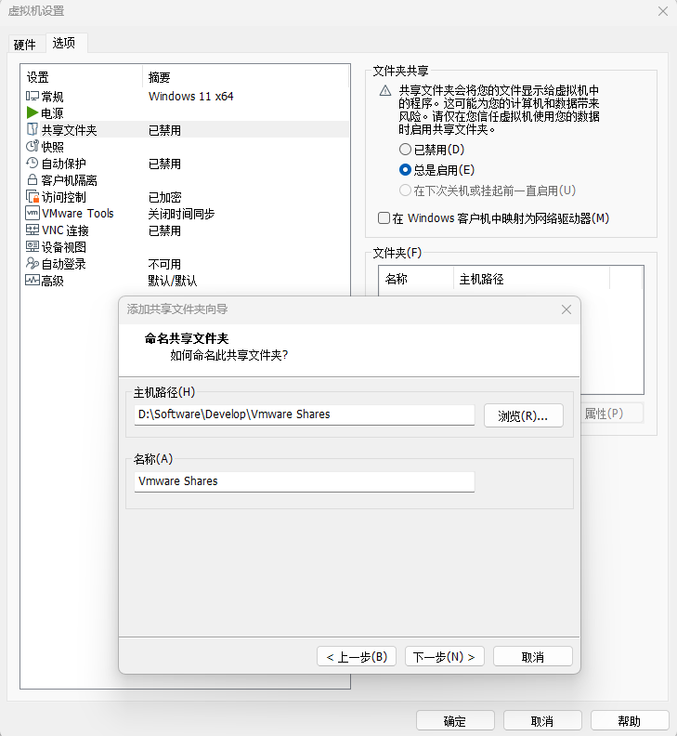Select the 已禁用(D) radio option
Image resolution: width=677 pixels, height=736 pixels.
pos(405,150)
